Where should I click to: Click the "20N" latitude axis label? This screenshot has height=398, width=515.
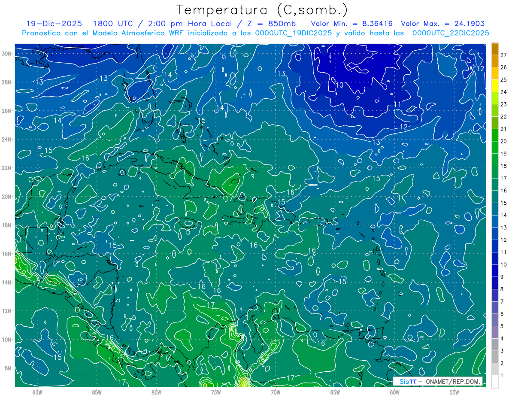6,196
